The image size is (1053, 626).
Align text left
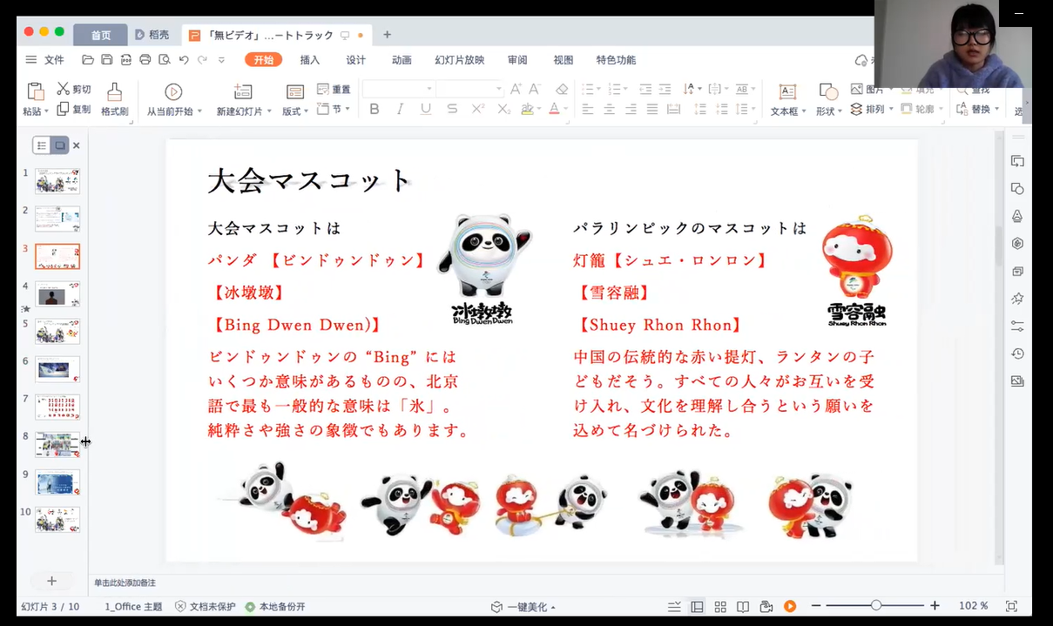click(x=588, y=110)
